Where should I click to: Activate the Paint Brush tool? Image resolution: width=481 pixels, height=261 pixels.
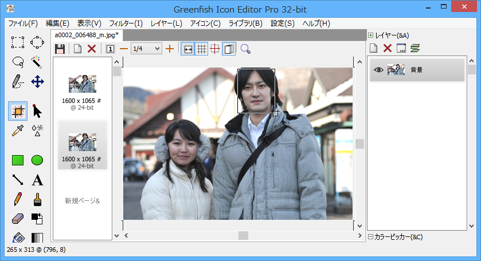[37, 199]
